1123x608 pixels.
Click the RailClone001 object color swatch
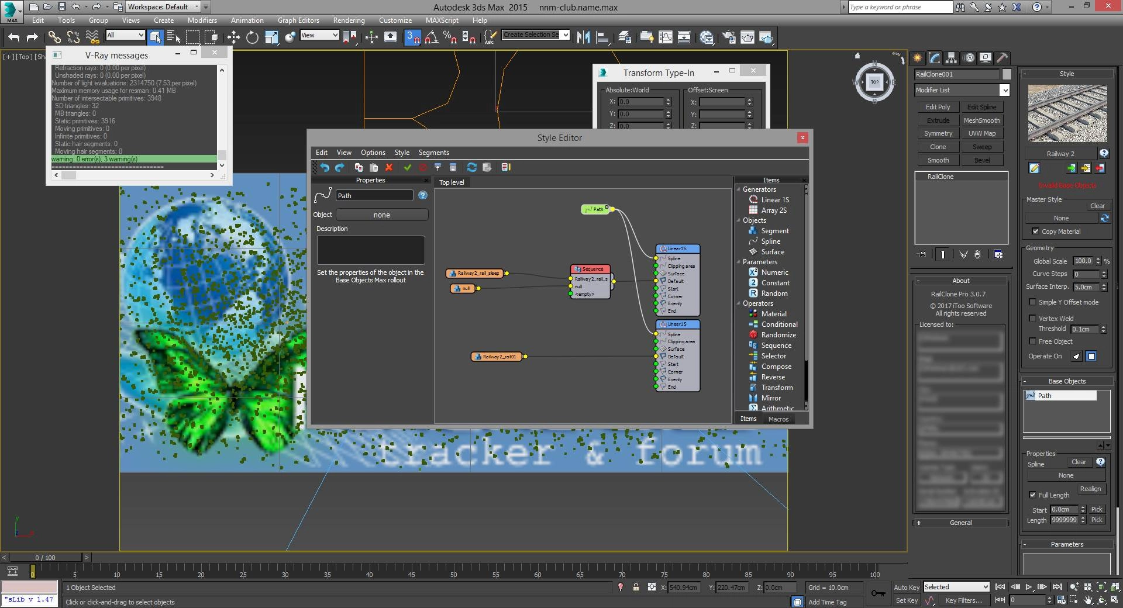[x=1007, y=74]
